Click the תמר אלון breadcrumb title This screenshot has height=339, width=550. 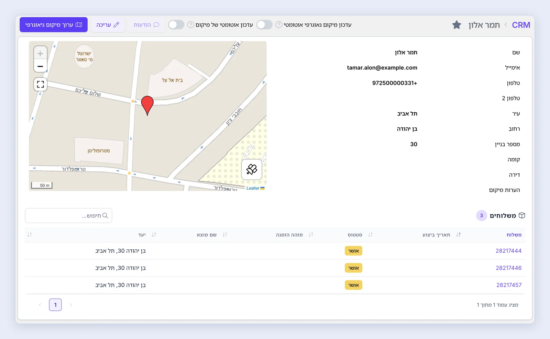point(484,25)
